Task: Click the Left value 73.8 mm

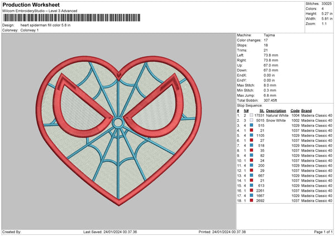Action: (271, 55)
